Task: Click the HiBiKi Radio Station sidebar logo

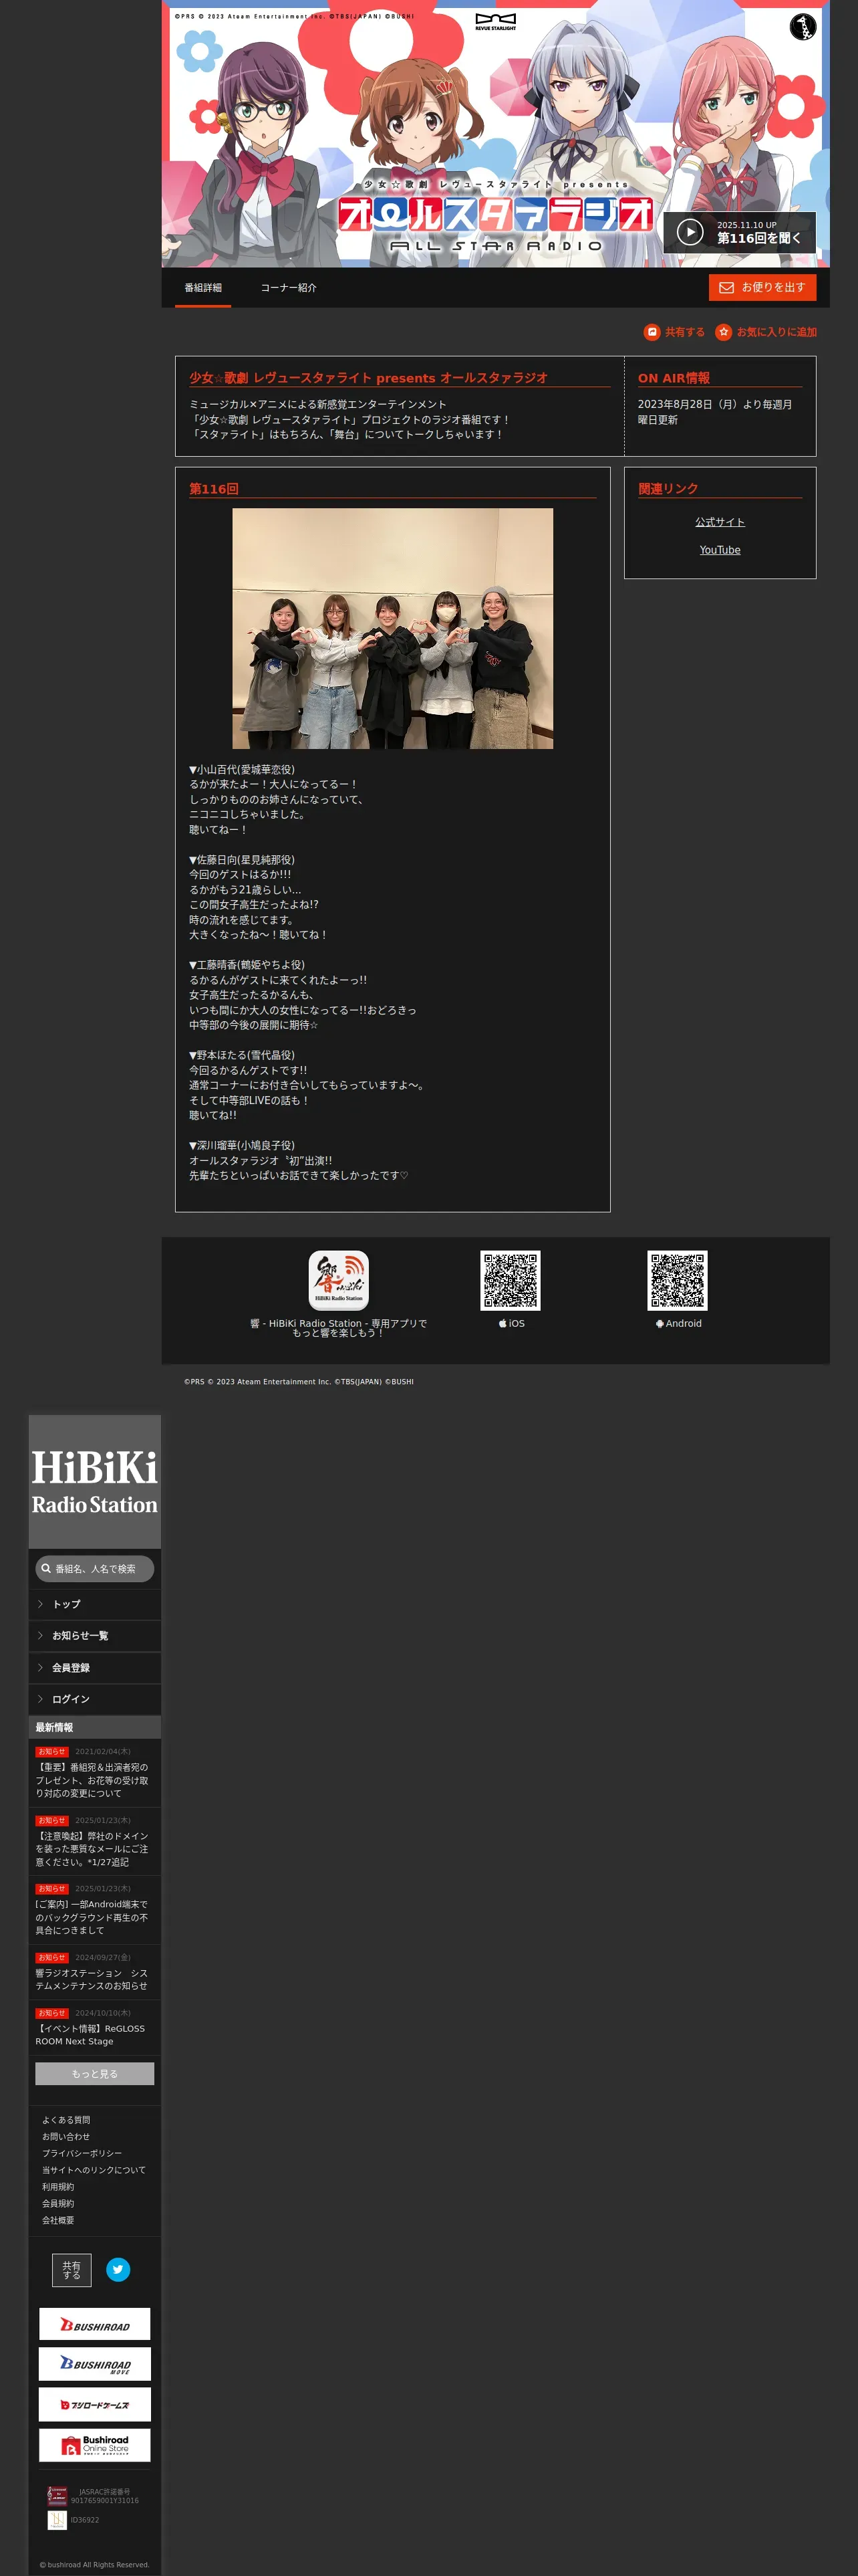Action: pos(95,1482)
